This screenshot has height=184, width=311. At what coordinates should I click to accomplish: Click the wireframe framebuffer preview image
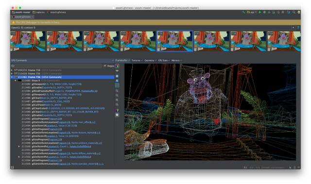coord(210,112)
